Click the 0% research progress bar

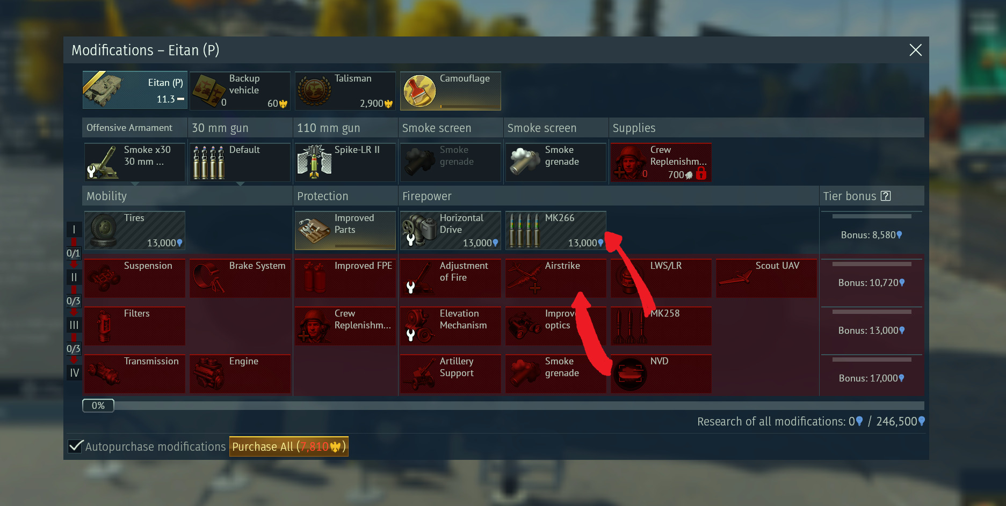(x=503, y=406)
